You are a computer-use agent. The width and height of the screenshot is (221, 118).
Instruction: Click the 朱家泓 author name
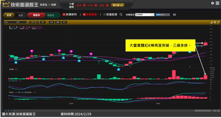pyautogui.click(x=44, y=5)
